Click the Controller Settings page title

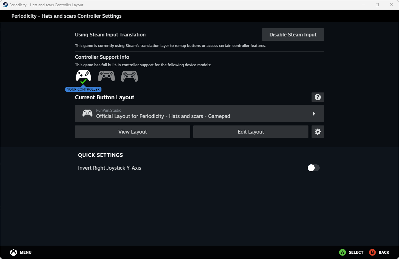pos(66,16)
